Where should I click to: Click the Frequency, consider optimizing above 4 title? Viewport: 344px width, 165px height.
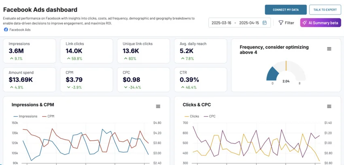point(274,50)
